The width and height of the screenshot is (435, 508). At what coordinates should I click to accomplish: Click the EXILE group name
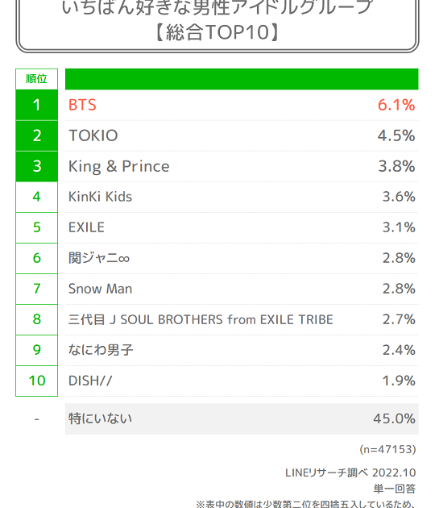pos(86,227)
